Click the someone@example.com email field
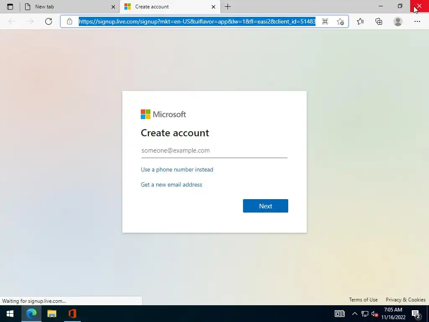The height and width of the screenshot is (322, 429). tap(214, 151)
